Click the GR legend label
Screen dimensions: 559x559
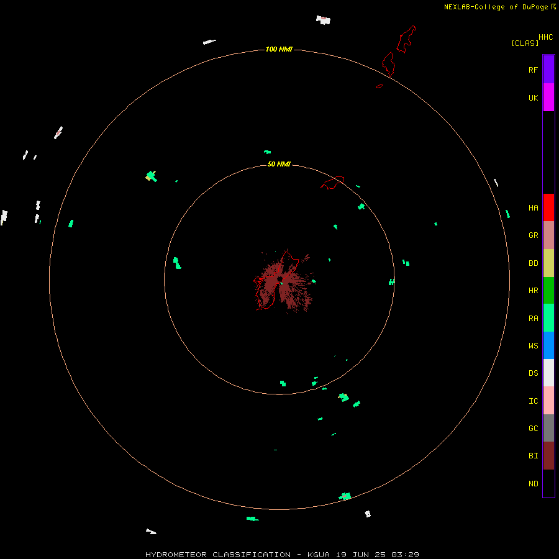click(x=533, y=235)
